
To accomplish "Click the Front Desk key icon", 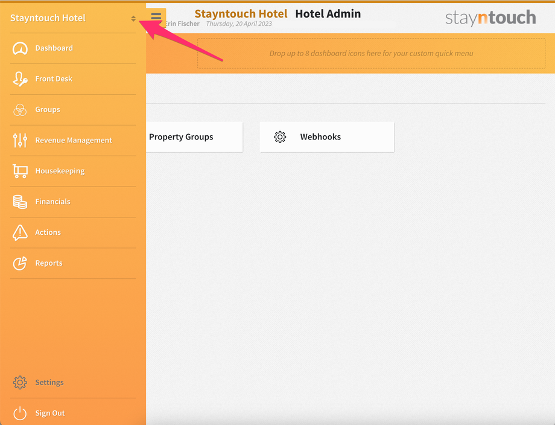I will pos(20,79).
